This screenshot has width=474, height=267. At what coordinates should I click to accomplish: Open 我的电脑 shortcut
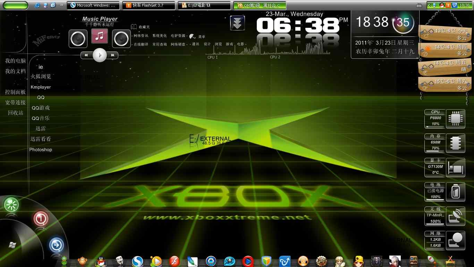click(15, 61)
